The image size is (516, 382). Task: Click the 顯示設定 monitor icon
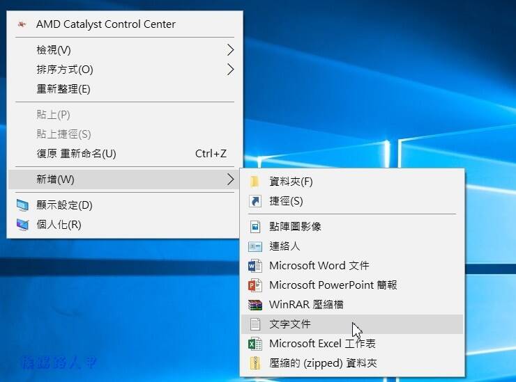pos(22,205)
